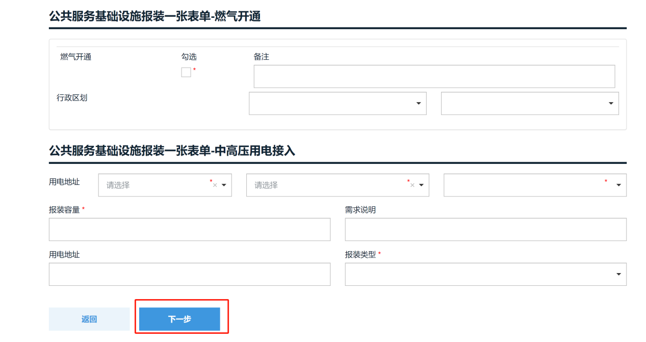Screen dimensions: 646x342
Task: Open the middle 用电地址 请选择 dropdown
Action: pos(338,185)
